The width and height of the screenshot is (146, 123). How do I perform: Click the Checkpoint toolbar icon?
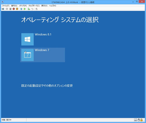coord(29,9)
